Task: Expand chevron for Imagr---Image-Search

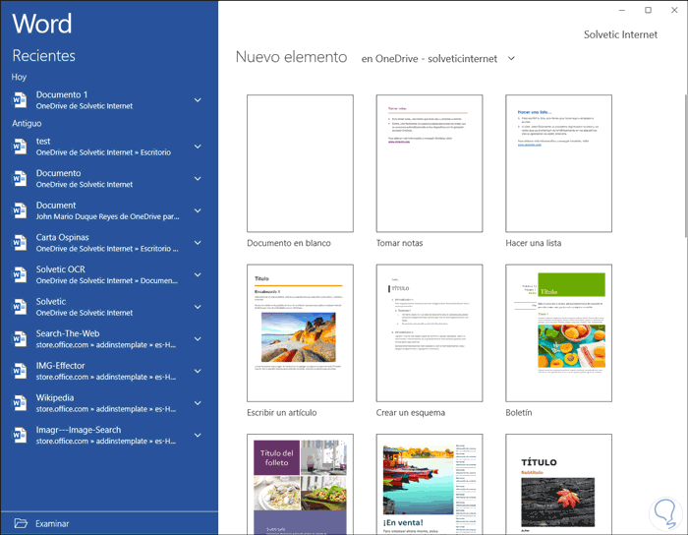Action: [198, 435]
